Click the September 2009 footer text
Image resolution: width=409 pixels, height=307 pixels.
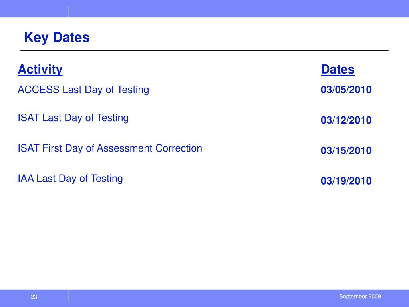[360, 296]
